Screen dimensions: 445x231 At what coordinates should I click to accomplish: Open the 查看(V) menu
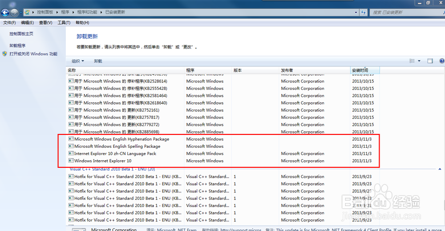coord(45,22)
